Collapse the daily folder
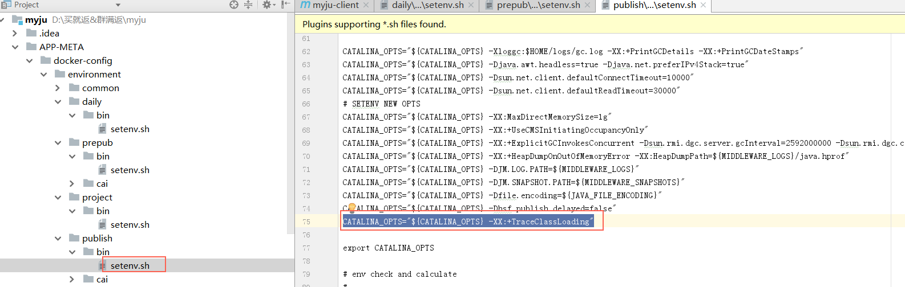This screenshot has width=905, height=287. (x=58, y=101)
